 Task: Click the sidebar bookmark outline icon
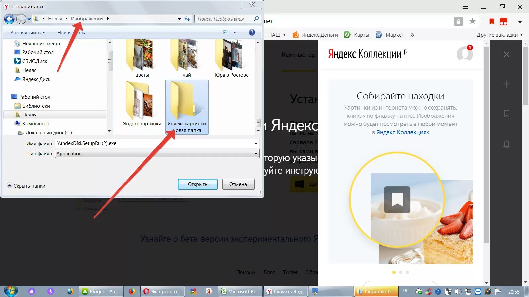(x=507, y=114)
